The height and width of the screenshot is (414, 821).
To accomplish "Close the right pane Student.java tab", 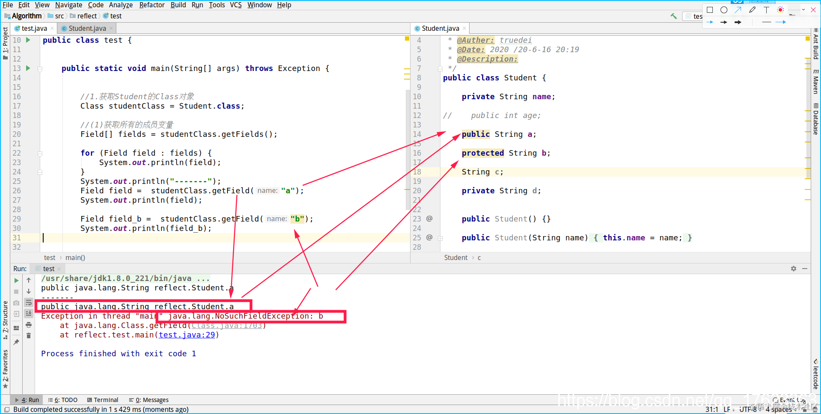I will click(464, 28).
